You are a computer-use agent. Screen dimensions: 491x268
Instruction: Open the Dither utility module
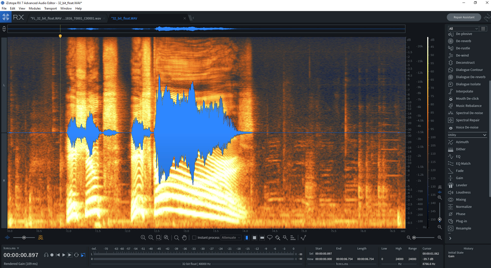(x=460, y=149)
